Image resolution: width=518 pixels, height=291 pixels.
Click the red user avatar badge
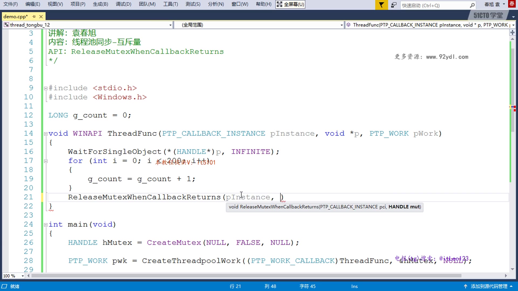coord(512,4)
